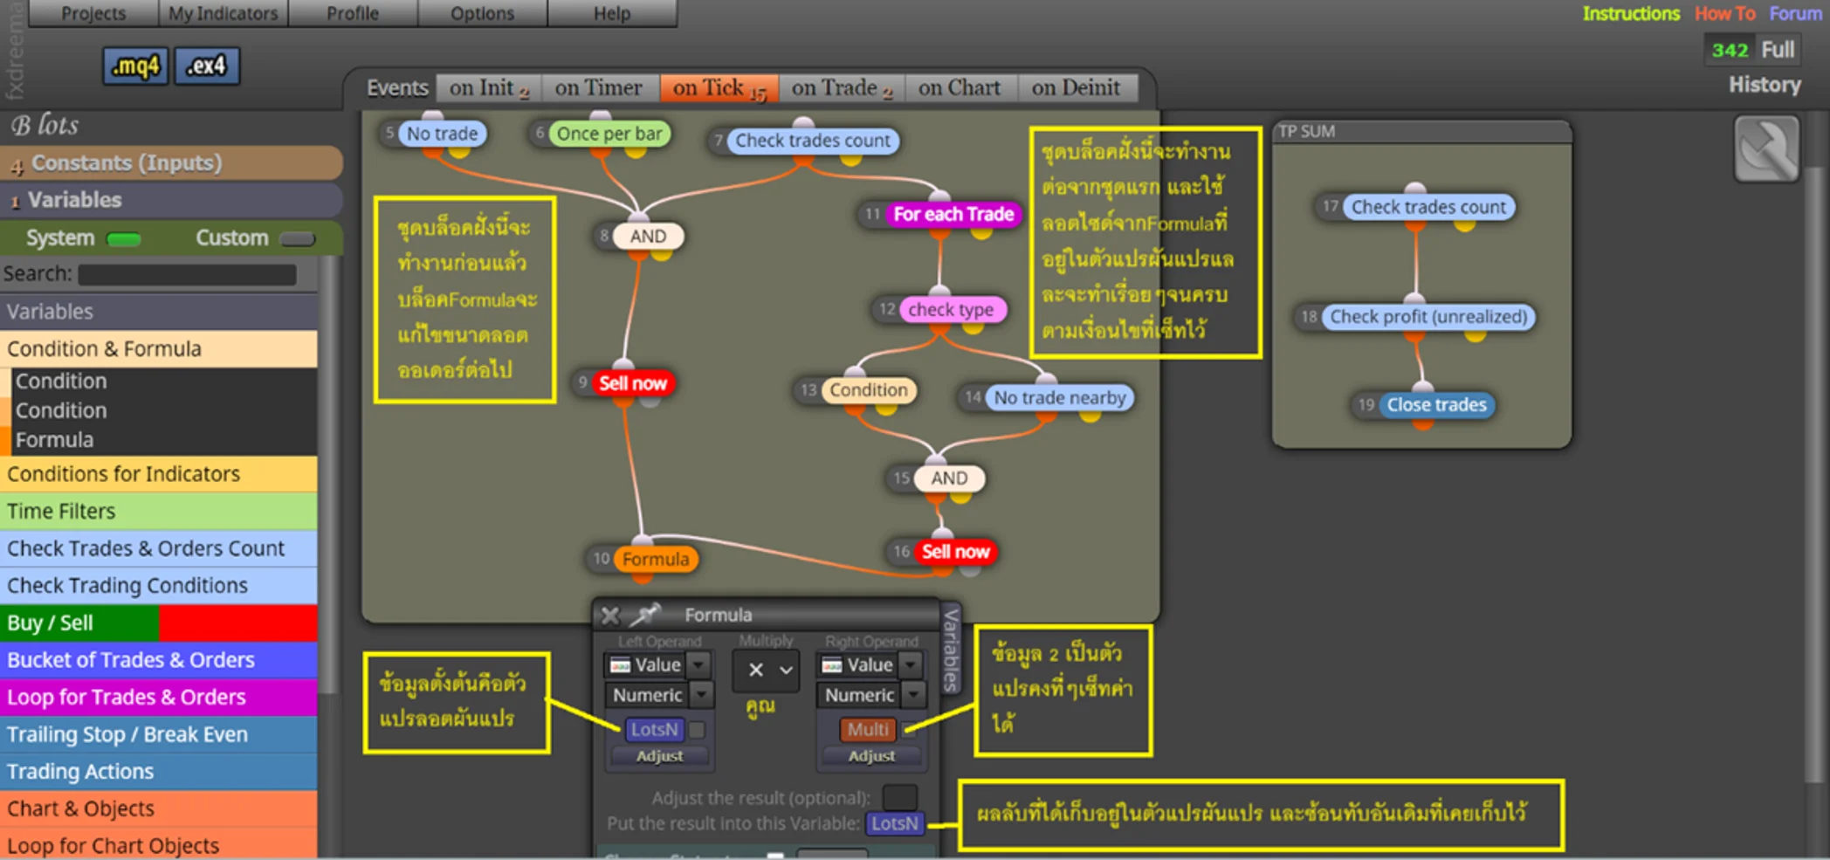
Task: Select AND block number 15
Action: [949, 478]
